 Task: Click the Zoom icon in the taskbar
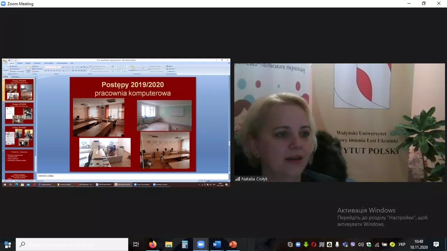coord(201,244)
